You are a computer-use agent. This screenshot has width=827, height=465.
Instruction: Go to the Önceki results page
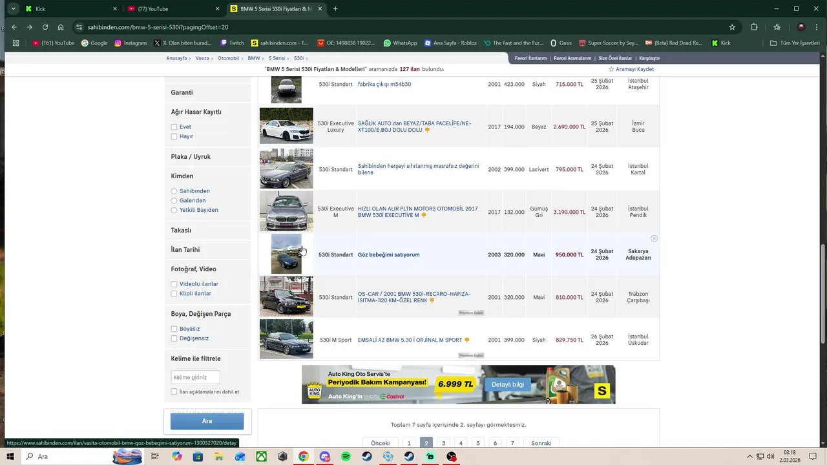[380, 443]
